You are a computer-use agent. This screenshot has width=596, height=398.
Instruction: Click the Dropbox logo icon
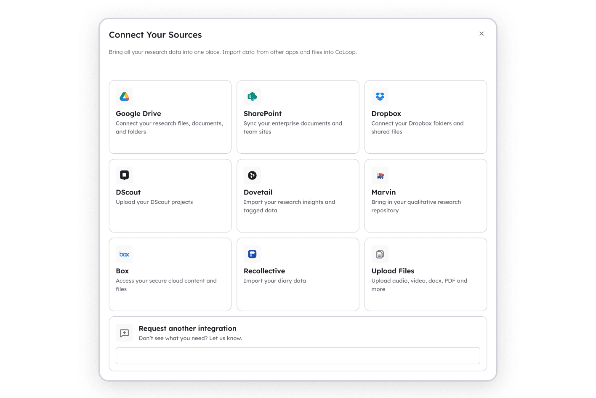tap(380, 96)
